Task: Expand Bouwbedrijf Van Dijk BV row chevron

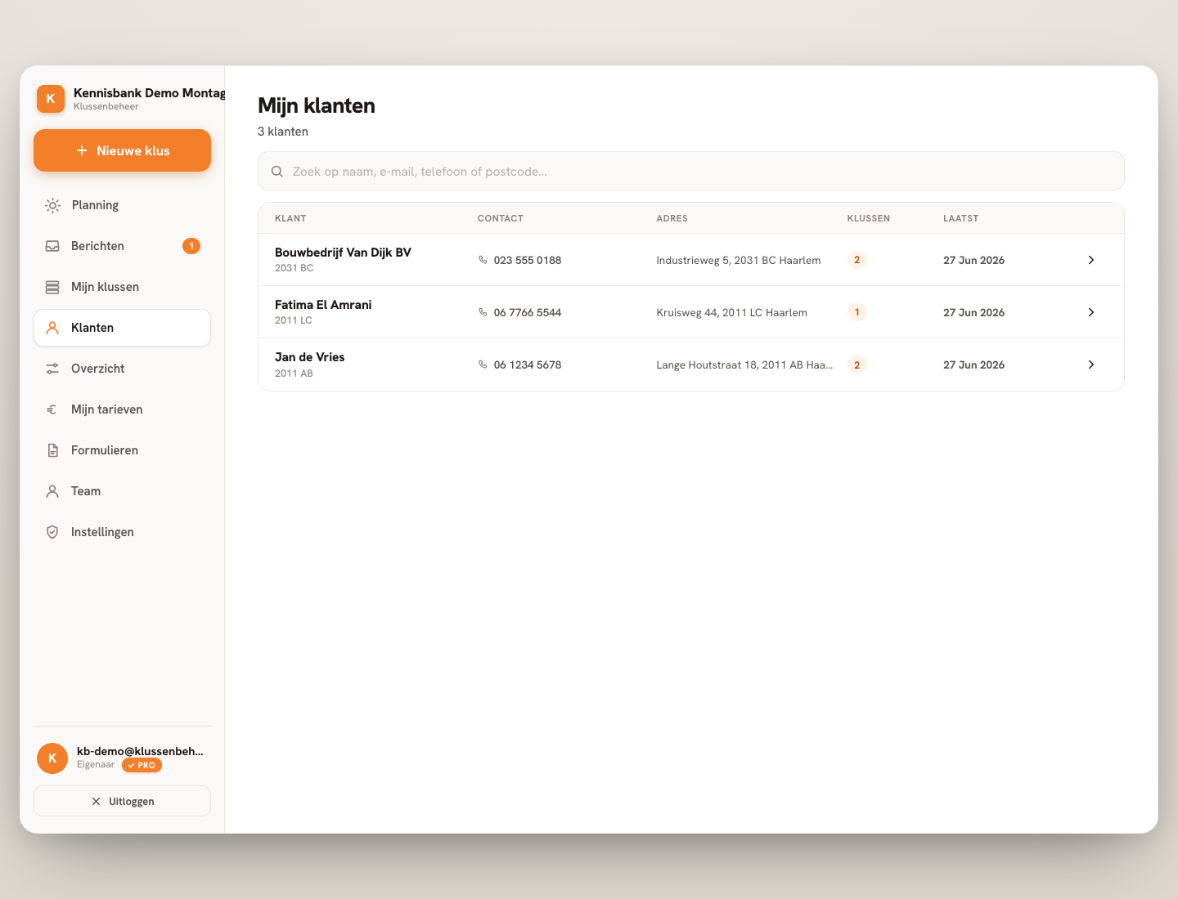Action: [x=1091, y=260]
